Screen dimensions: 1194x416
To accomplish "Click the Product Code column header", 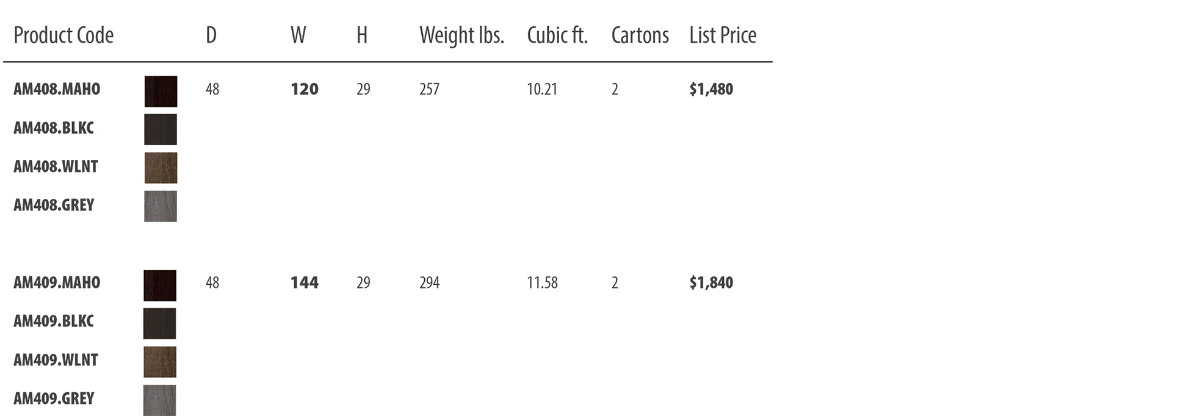I will pos(63,36).
